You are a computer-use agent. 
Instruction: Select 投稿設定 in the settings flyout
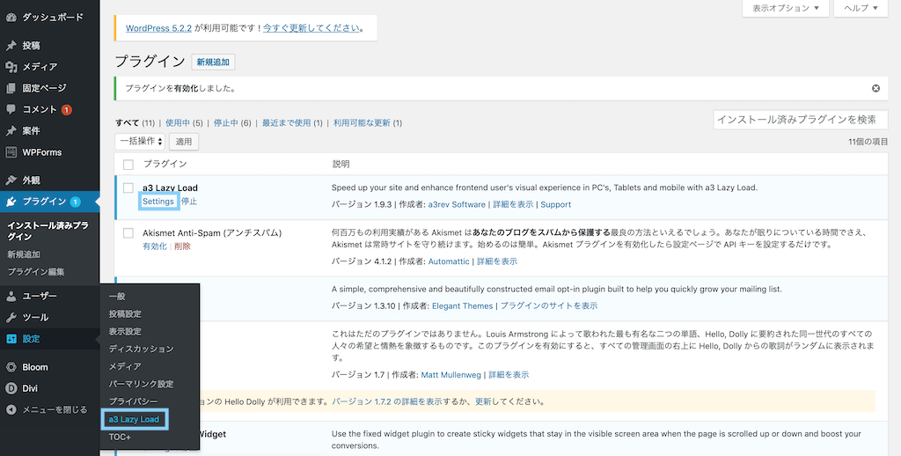tap(125, 314)
